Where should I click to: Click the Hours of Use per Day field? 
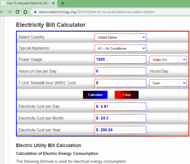coord(120,71)
